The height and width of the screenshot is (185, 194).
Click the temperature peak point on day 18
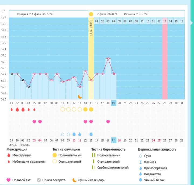(x=108, y=58)
